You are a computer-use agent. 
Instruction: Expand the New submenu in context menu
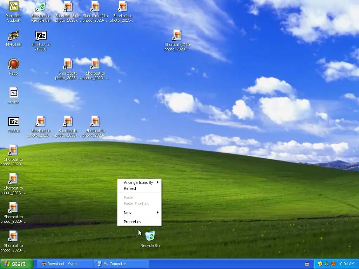(139, 213)
